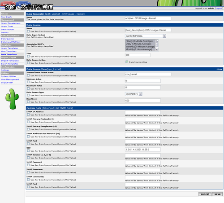
Task: Click the Step value field showing 300
Action: click(x=138, y=55)
